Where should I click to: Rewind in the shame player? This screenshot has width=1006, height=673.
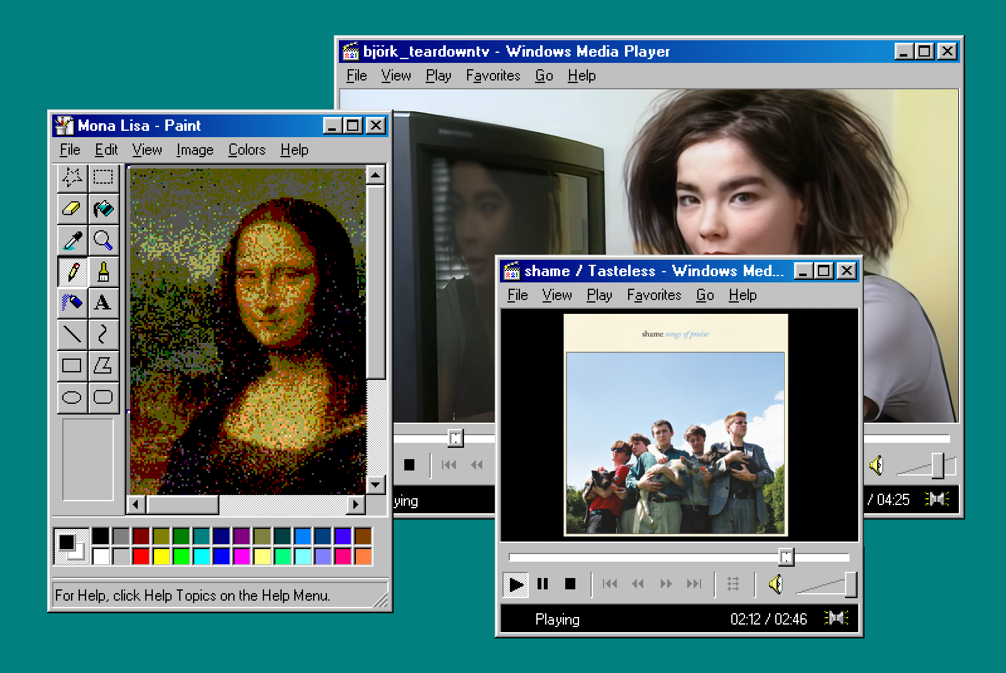click(x=638, y=584)
